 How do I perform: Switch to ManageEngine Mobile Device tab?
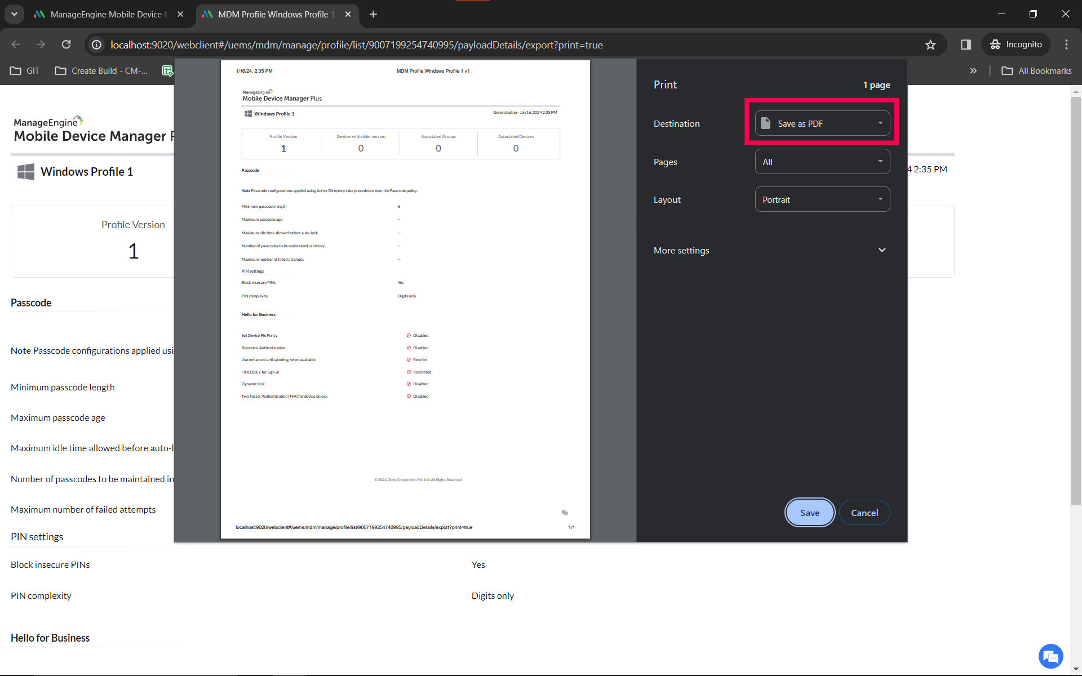pyautogui.click(x=106, y=14)
